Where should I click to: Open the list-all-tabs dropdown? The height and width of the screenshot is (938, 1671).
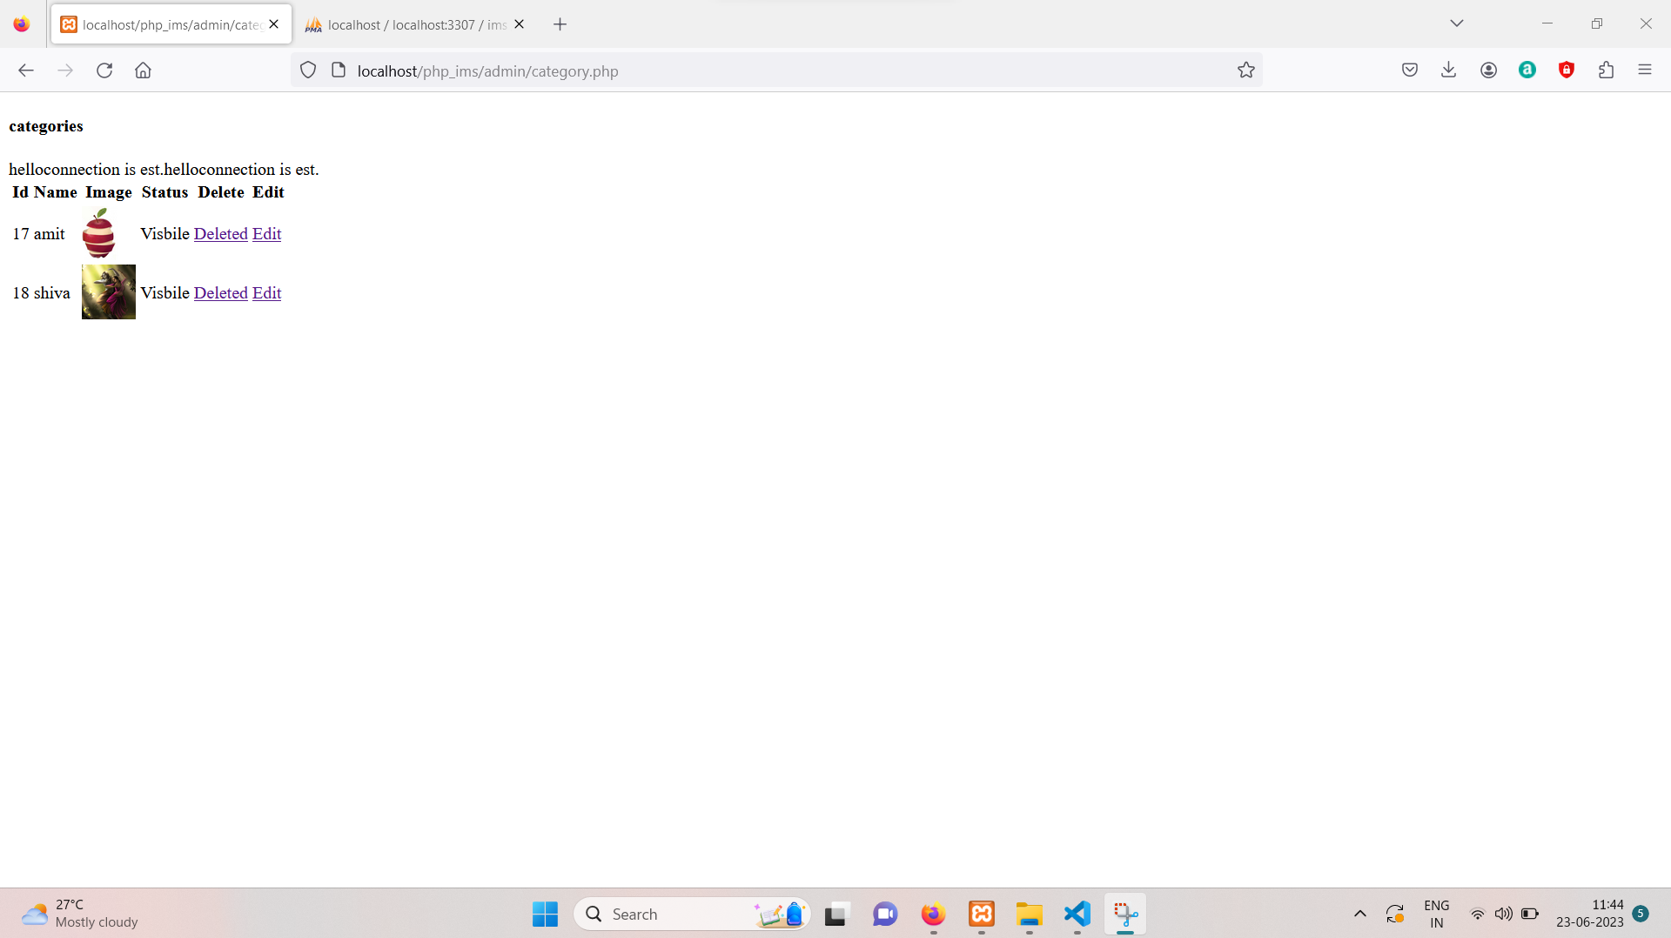pos(1457,23)
